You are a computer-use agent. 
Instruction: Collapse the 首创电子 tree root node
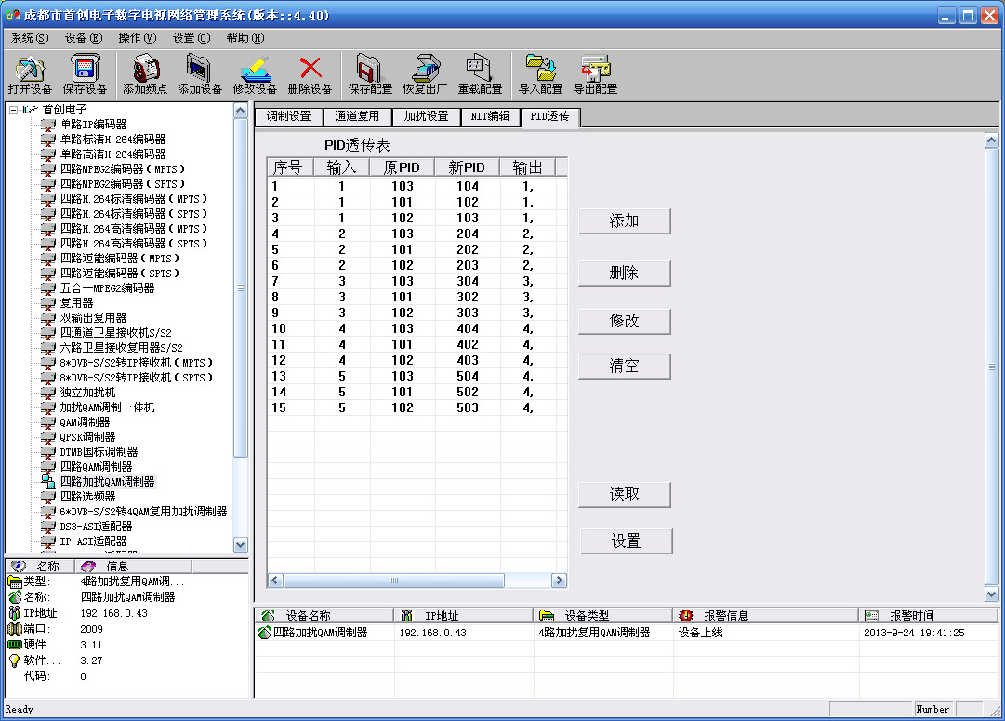pyautogui.click(x=13, y=110)
